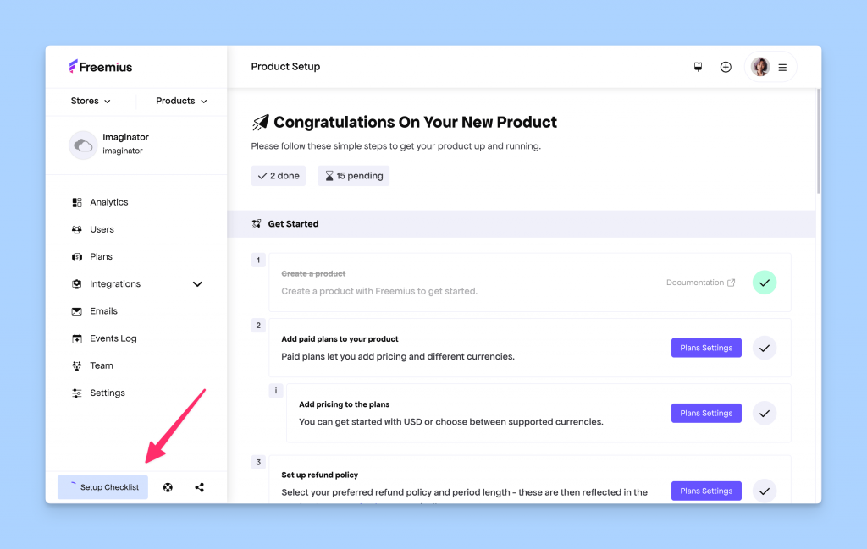Viewport: 867px width, 549px height.
Task: Expand the Integrations submenu chevron
Action: coord(197,283)
